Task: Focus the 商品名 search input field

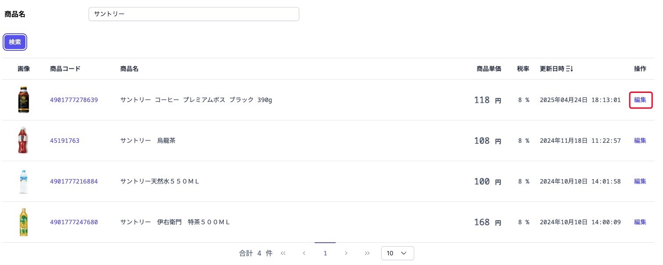Action: click(x=194, y=14)
